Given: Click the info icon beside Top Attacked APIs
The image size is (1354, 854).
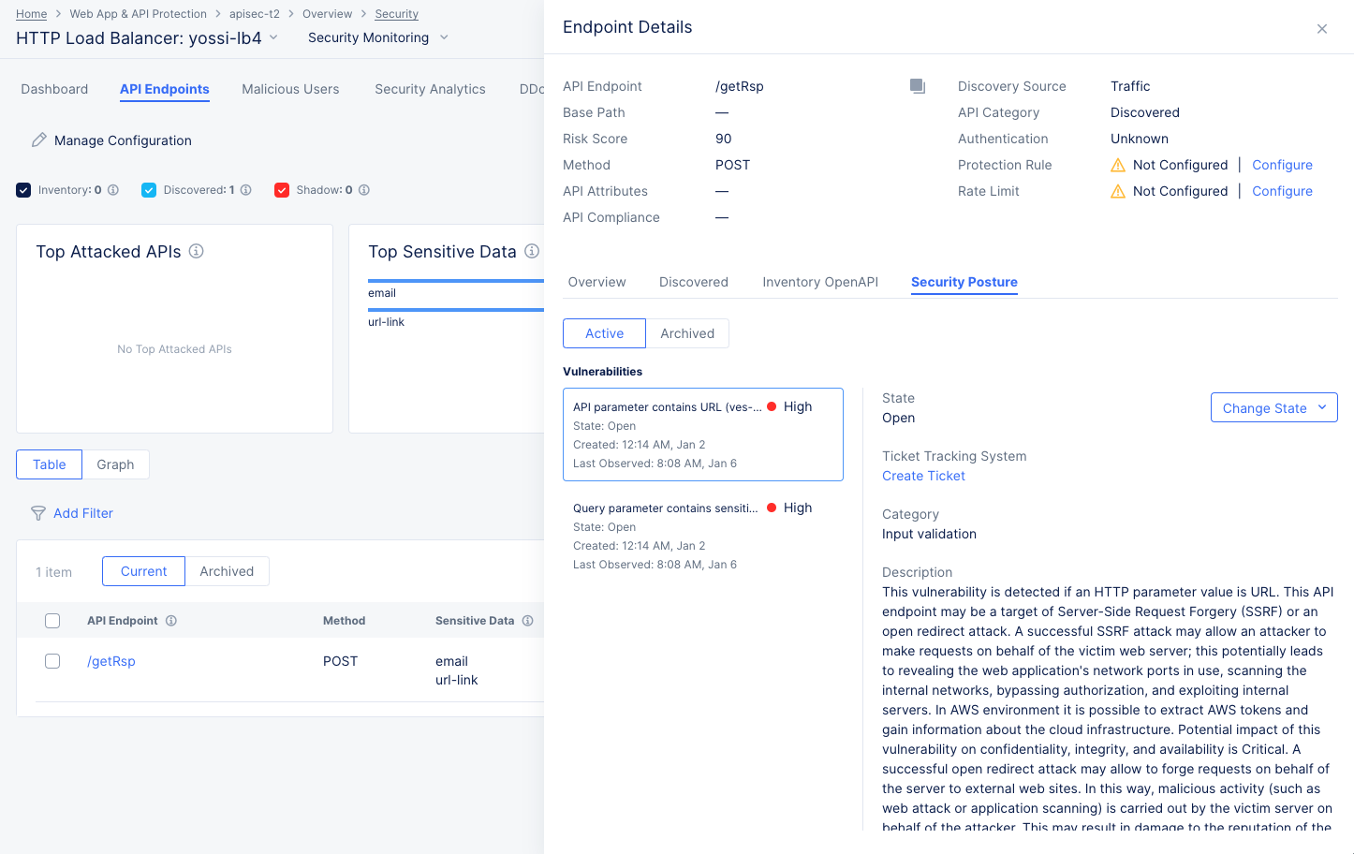Looking at the screenshot, I should (195, 251).
